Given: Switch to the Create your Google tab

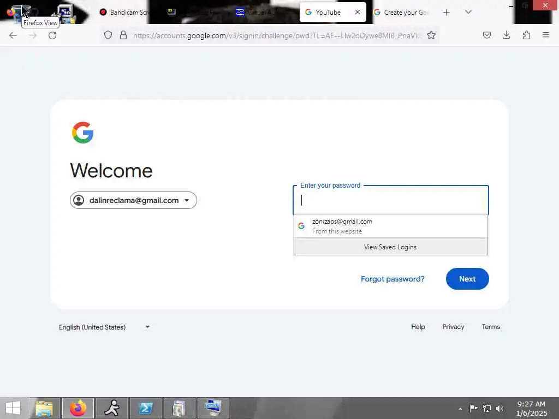Looking at the screenshot, I should click(x=401, y=13).
